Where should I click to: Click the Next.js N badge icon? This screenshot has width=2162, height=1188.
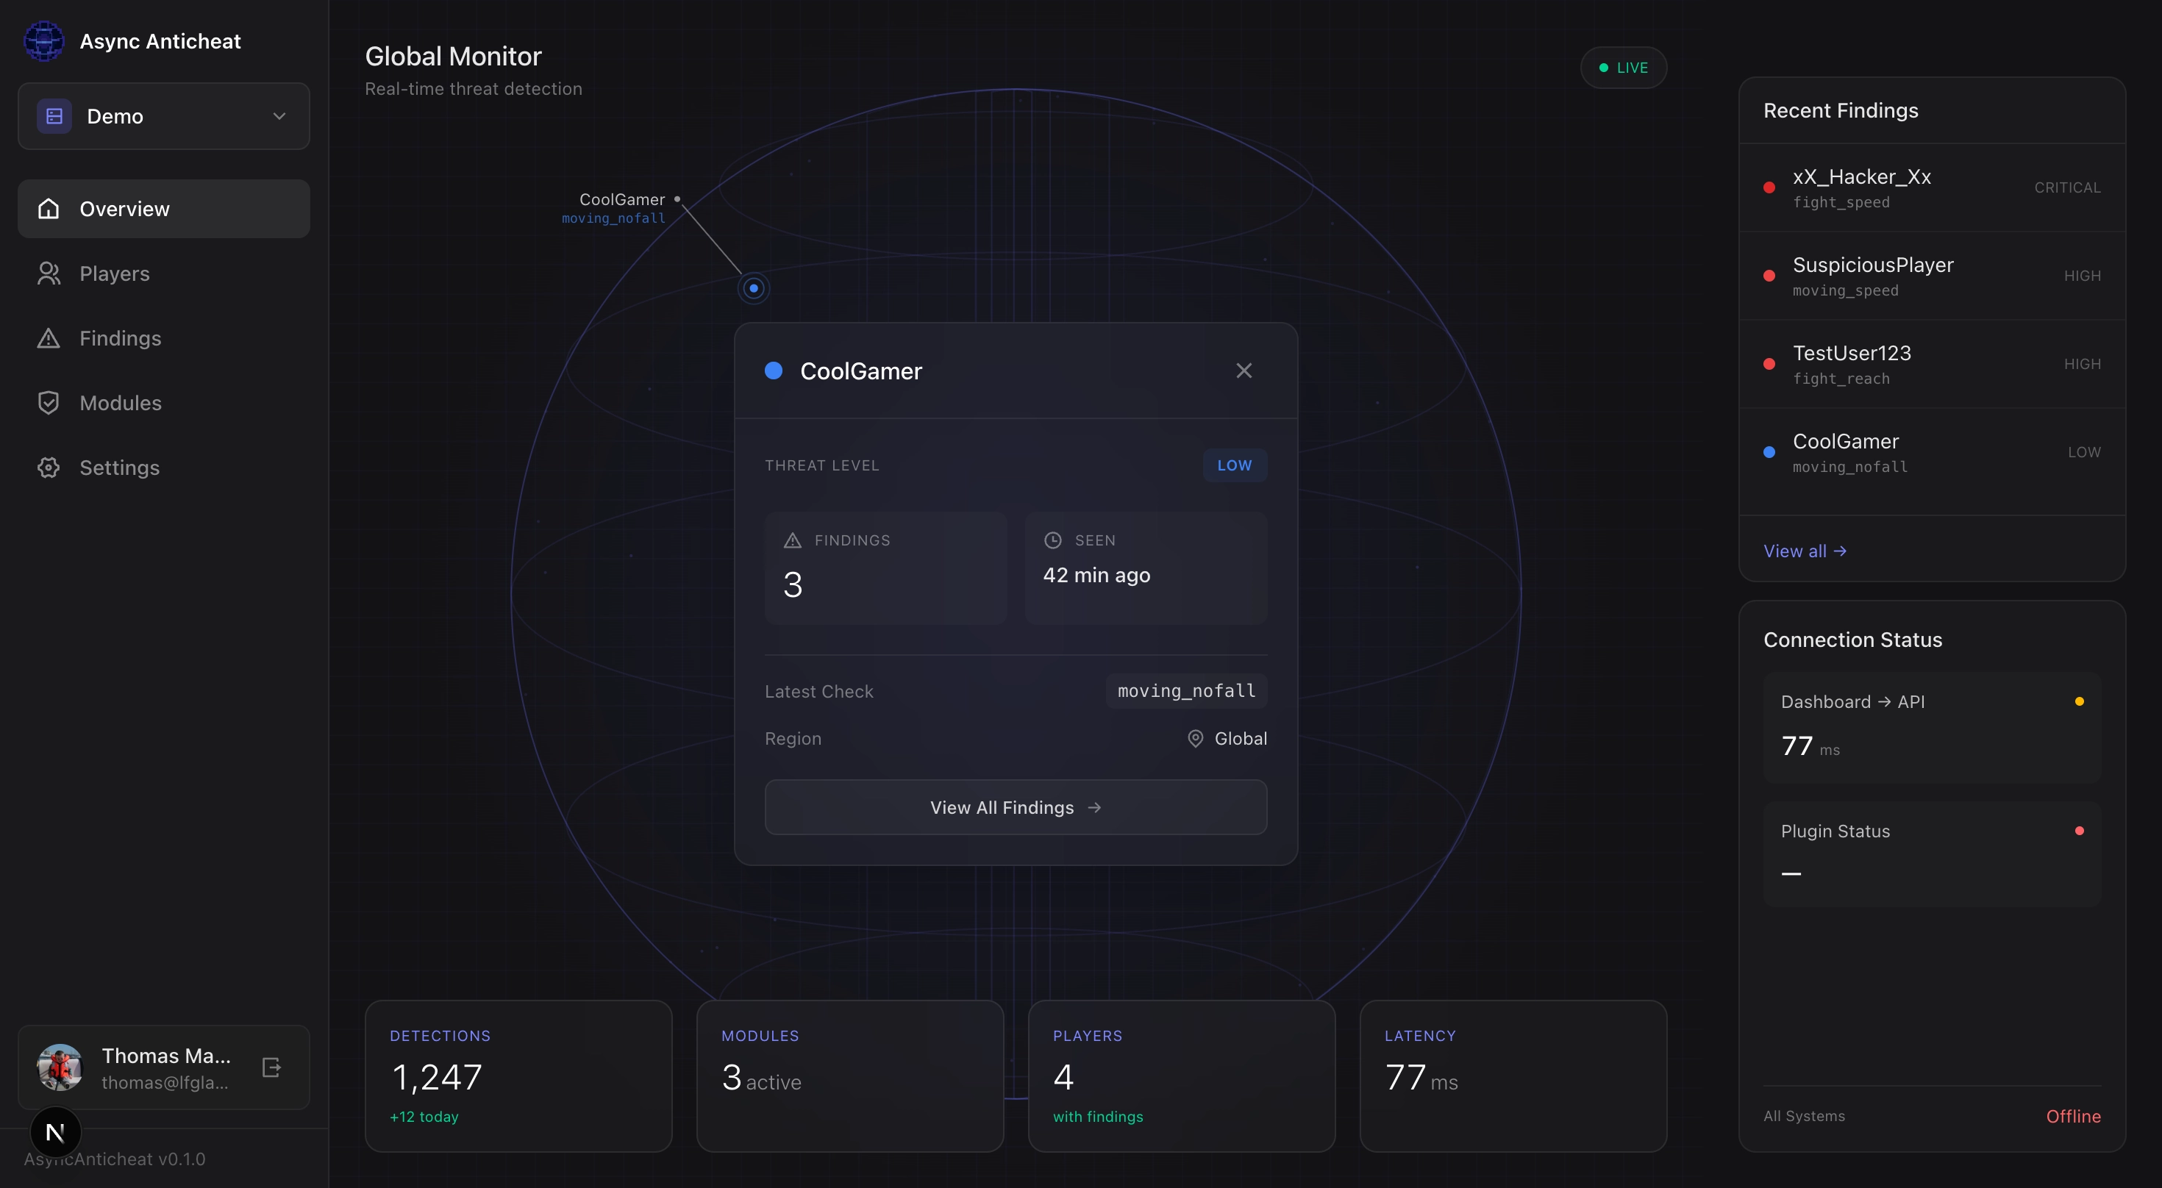[x=55, y=1133]
